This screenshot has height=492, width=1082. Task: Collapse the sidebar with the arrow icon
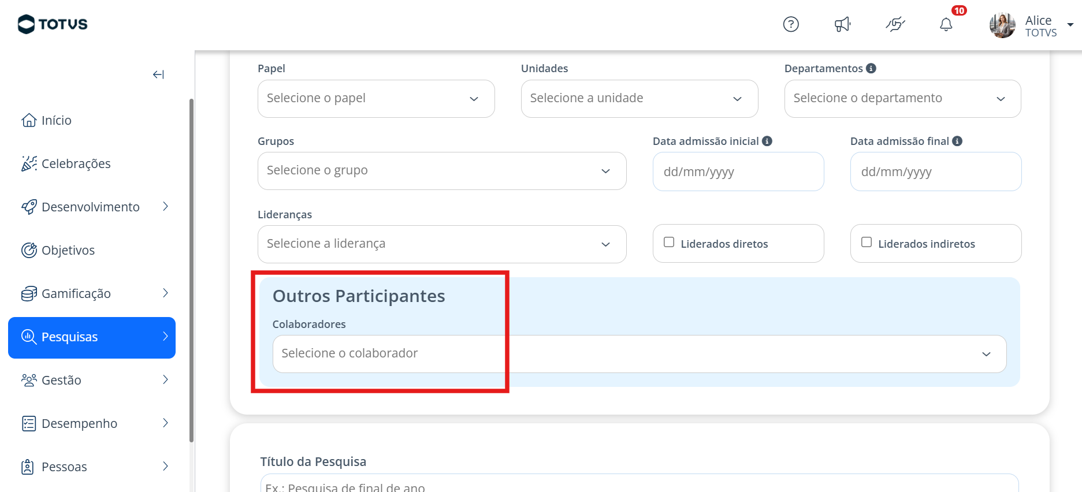point(158,74)
